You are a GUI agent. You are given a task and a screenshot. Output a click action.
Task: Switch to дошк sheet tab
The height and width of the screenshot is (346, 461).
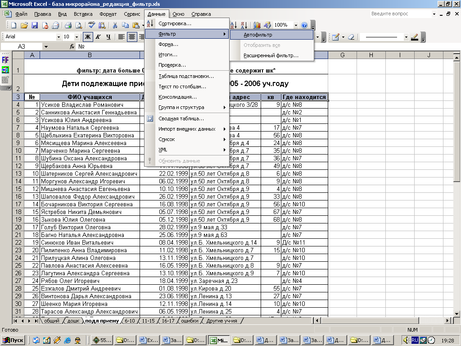pos(73,321)
